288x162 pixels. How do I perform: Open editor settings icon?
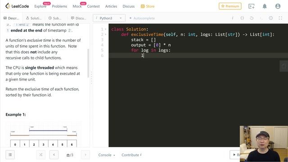(x=271, y=18)
